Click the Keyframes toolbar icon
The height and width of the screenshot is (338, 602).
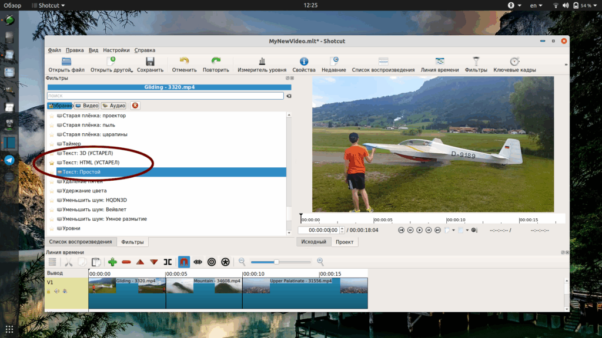tap(514, 65)
